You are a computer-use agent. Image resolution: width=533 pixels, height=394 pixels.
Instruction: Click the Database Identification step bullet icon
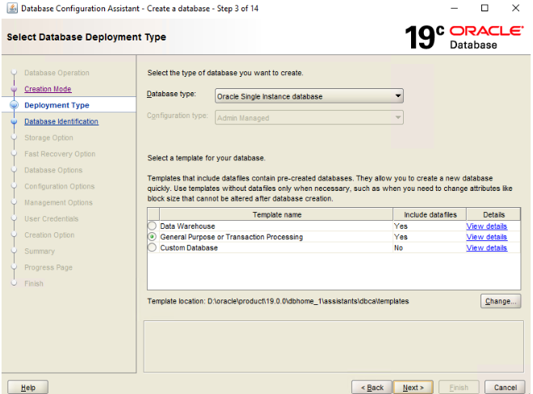tap(14, 121)
